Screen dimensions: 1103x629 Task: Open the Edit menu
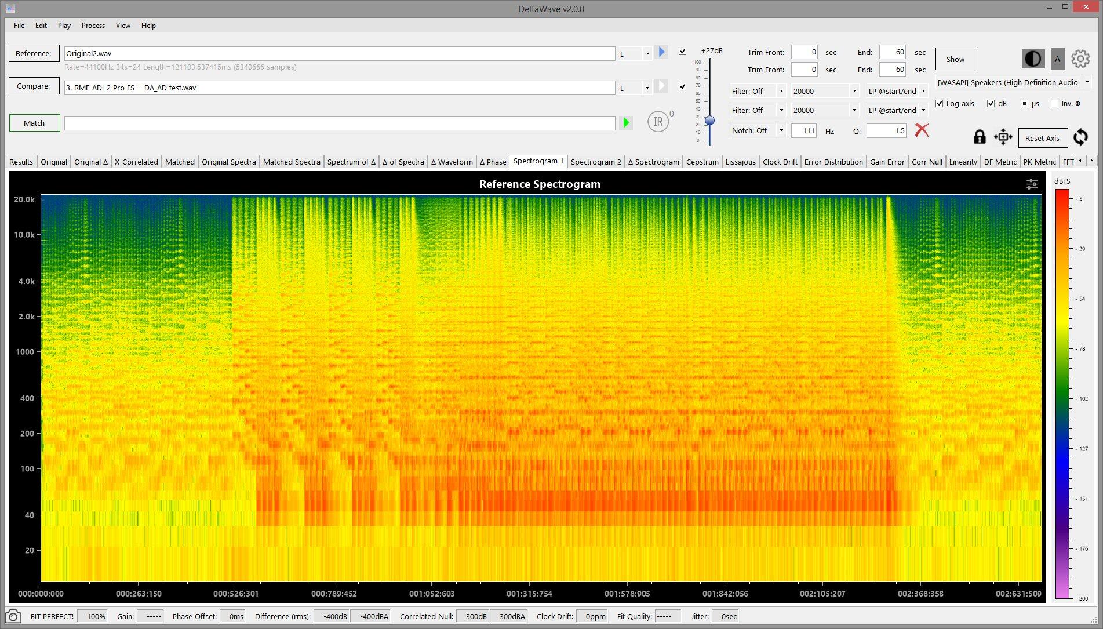click(41, 25)
